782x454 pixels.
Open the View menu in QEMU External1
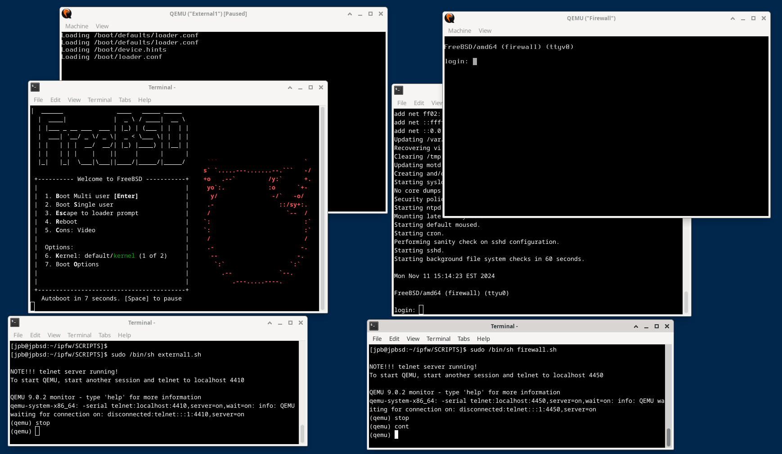tap(102, 26)
